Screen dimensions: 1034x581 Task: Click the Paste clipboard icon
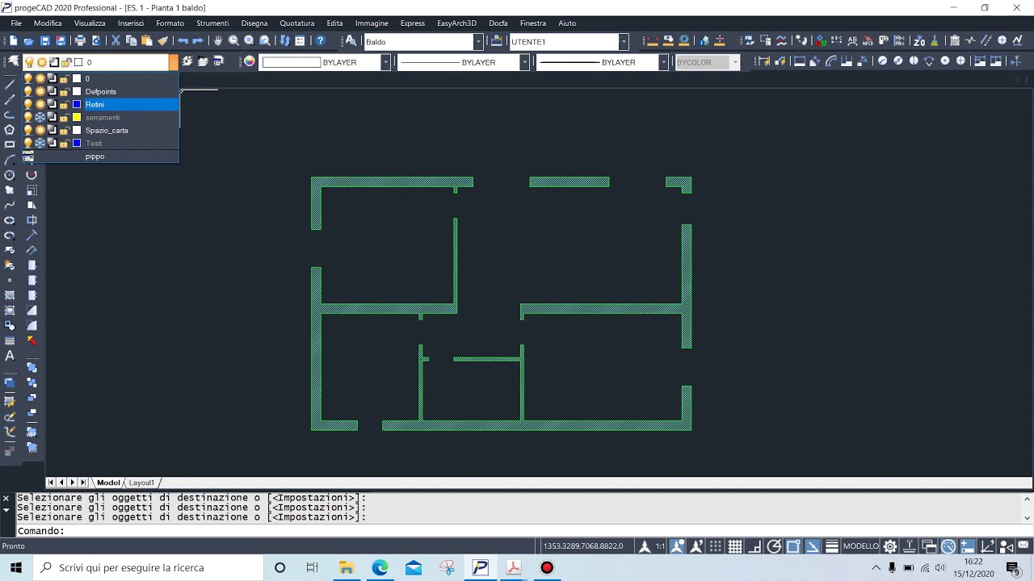(x=147, y=41)
